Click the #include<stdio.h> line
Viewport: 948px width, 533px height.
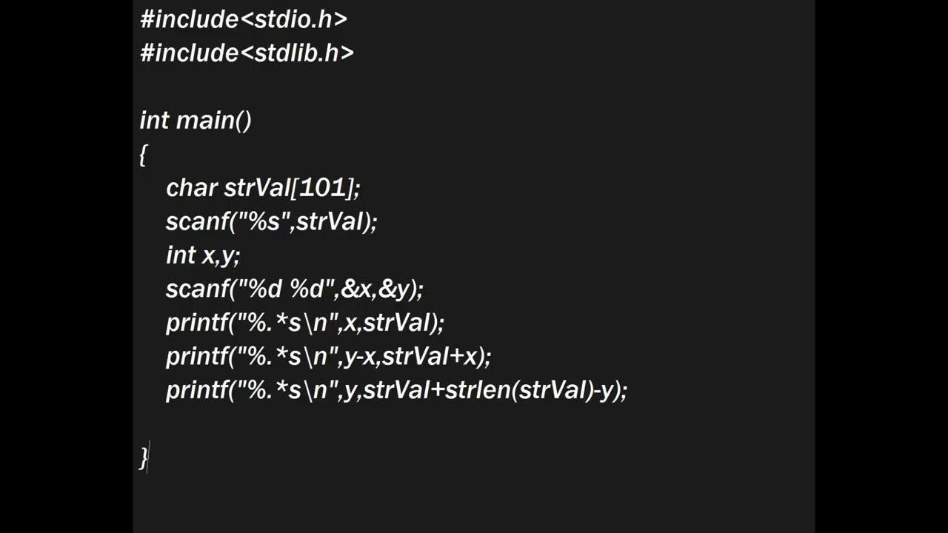pyautogui.click(x=243, y=19)
